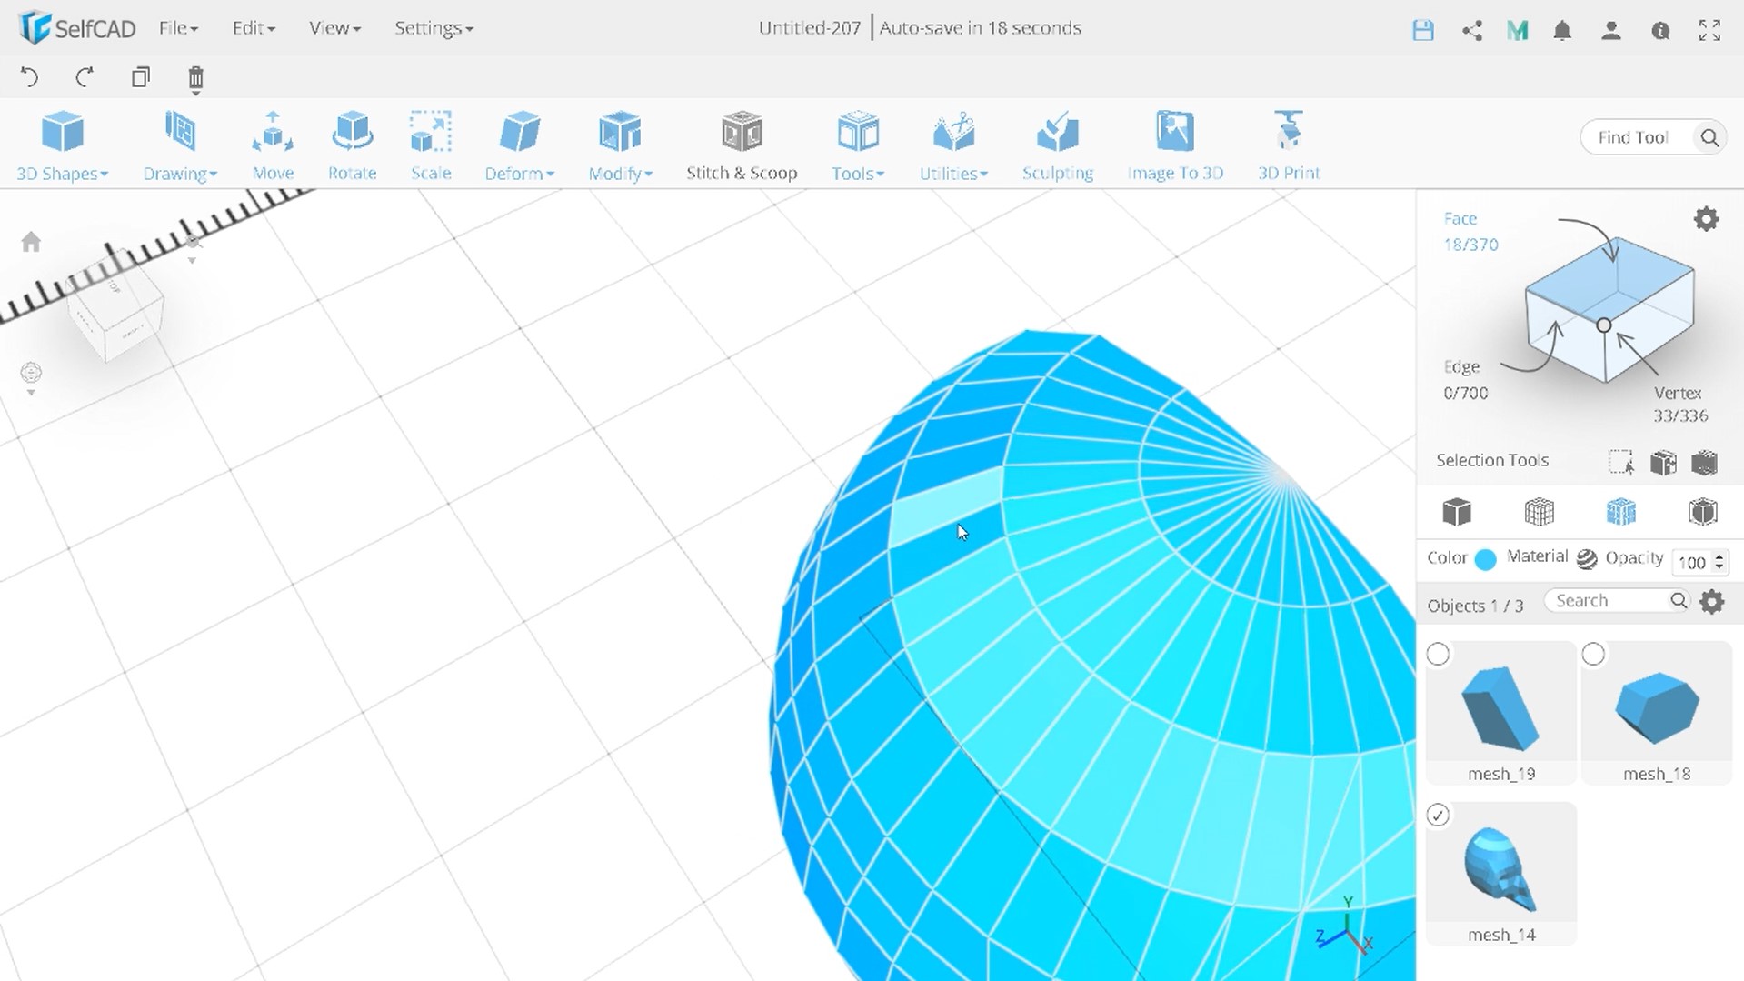This screenshot has width=1744, height=981.
Task: Click the Copy object icon
Action: [140, 77]
